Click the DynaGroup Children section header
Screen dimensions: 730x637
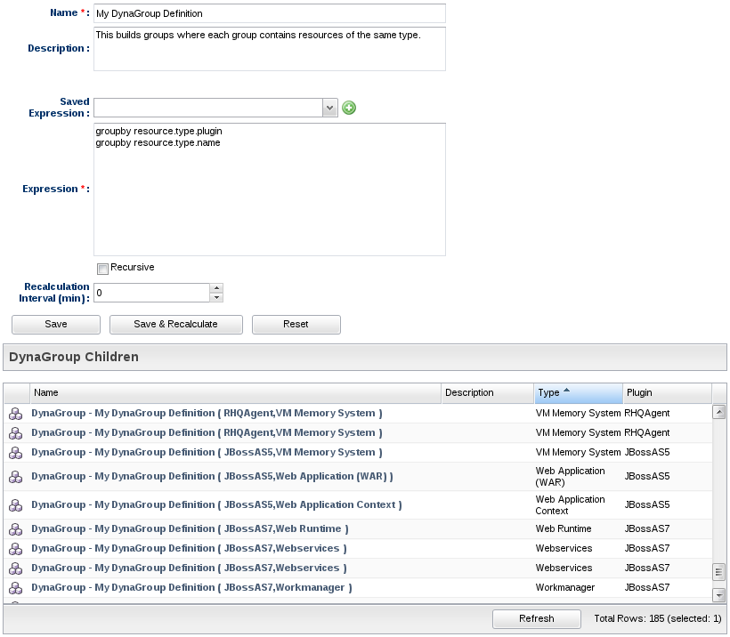[x=365, y=358]
